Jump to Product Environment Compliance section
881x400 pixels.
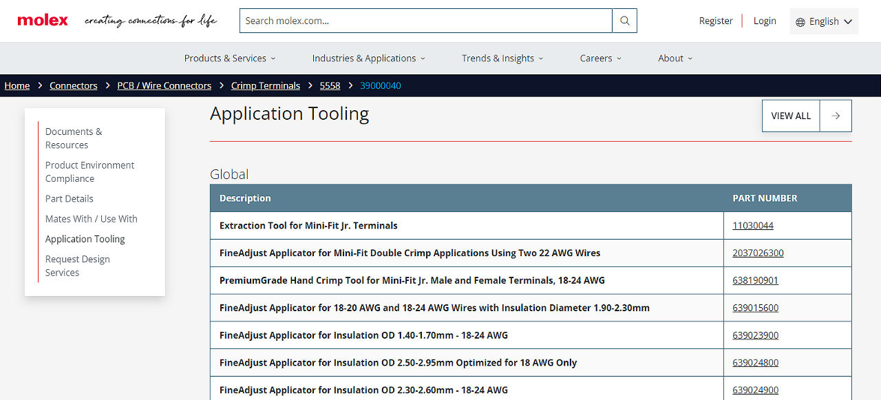point(90,172)
